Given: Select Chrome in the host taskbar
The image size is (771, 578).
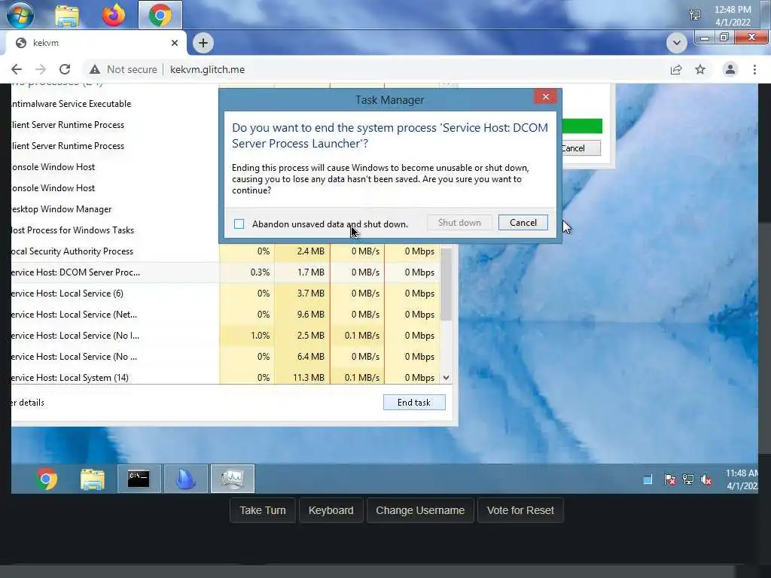Looking at the screenshot, I should [x=160, y=15].
